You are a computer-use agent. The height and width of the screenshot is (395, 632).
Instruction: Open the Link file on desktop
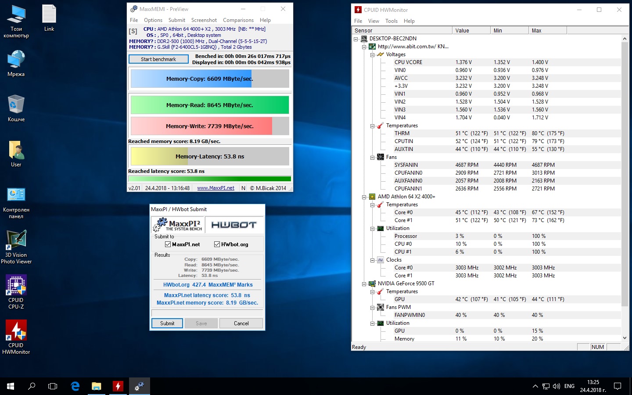(49, 18)
